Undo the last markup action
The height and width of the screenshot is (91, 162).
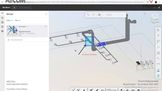(x=88, y=15)
